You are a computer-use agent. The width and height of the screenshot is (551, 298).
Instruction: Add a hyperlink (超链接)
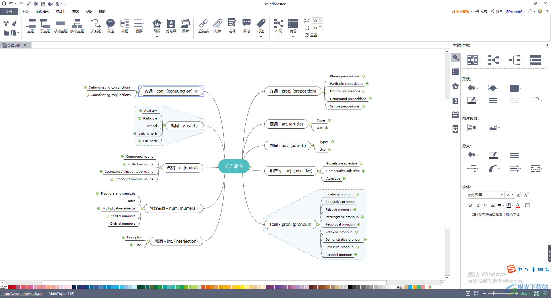coord(203,26)
